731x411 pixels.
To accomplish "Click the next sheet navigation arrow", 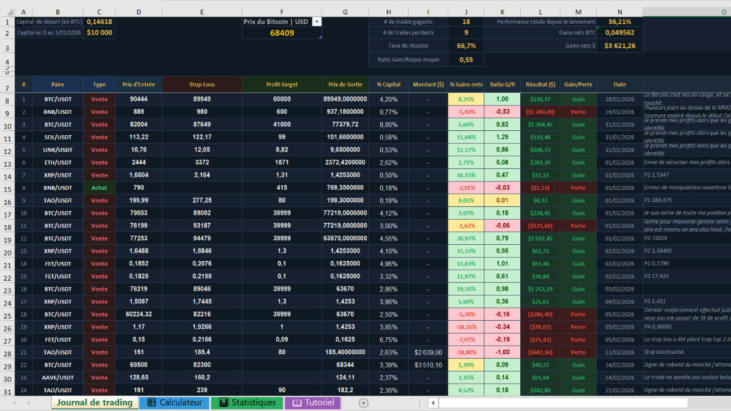I will pyautogui.click(x=29, y=403).
